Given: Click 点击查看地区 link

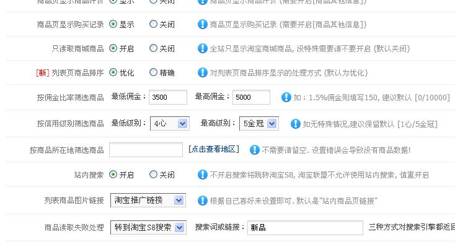Looking at the screenshot, I should [214, 149].
